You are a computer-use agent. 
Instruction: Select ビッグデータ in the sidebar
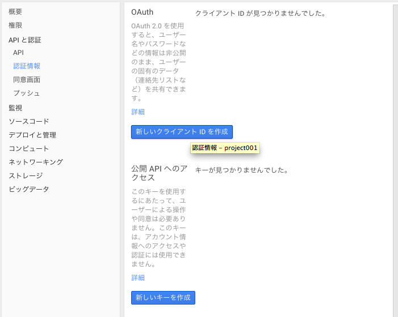tap(28, 189)
